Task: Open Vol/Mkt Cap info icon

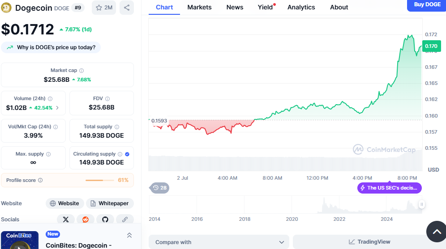Action: [x=56, y=127]
